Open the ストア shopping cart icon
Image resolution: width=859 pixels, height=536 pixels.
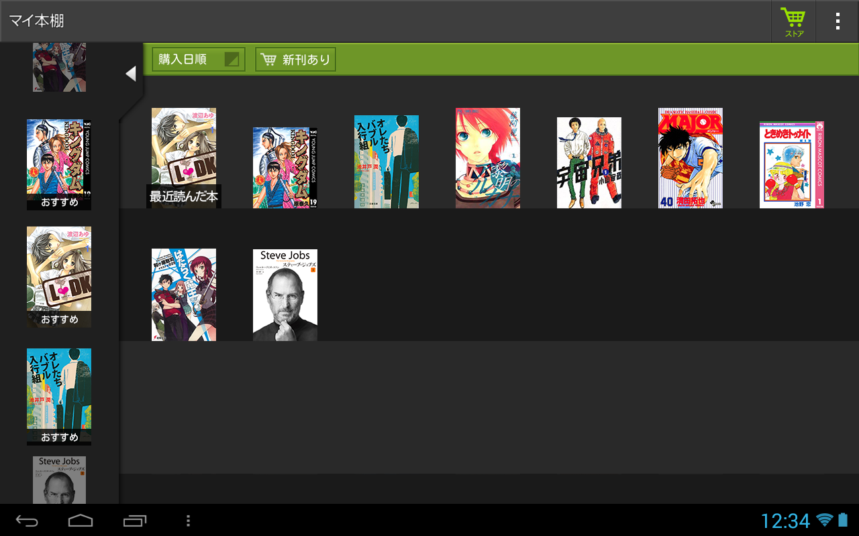[x=793, y=21]
